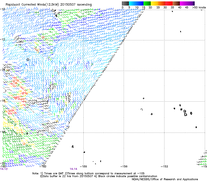Click the '14:13' swath time label
The image size is (207, 181).
(4, 169)
